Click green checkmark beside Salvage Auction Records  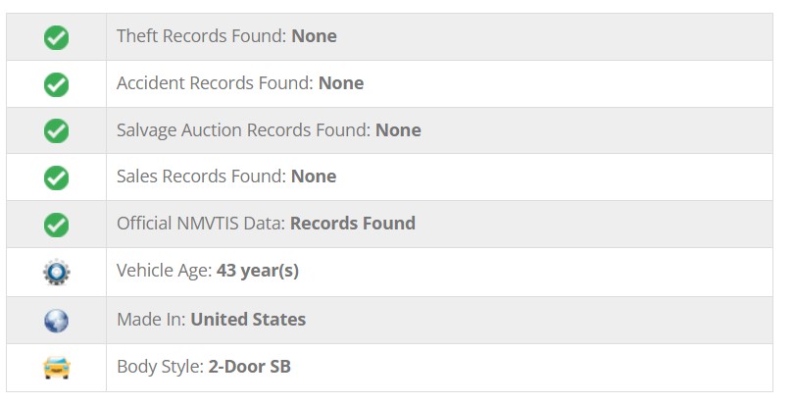[56, 130]
